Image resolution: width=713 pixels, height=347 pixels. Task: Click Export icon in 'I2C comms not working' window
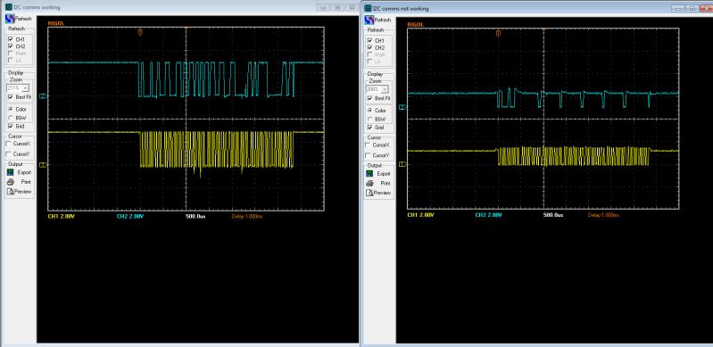(x=370, y=174)
